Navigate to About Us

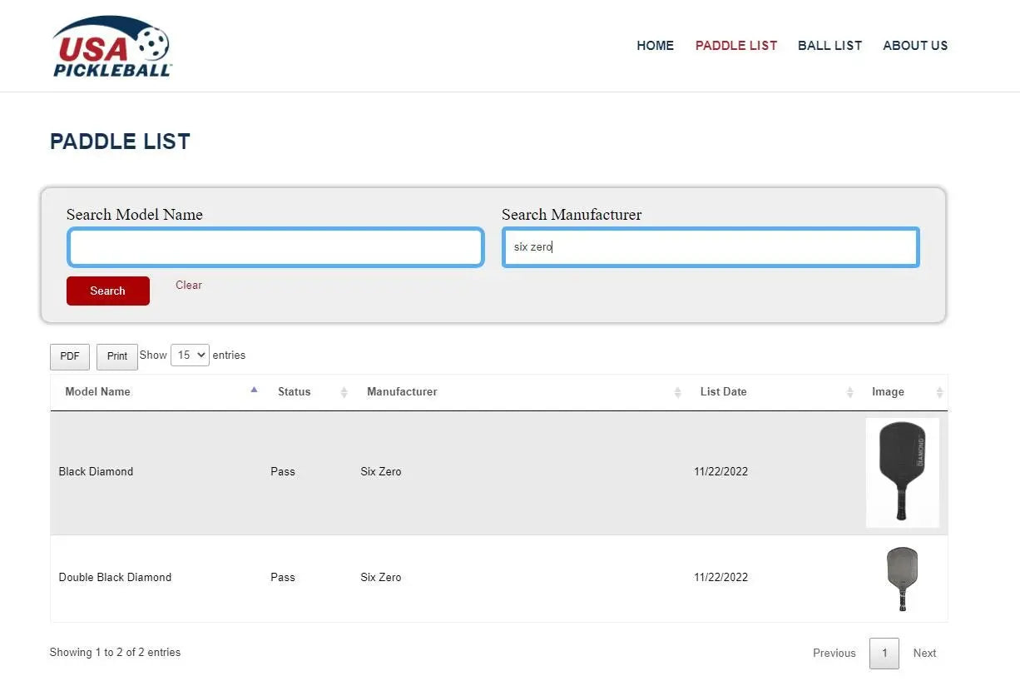coord(915,46)
